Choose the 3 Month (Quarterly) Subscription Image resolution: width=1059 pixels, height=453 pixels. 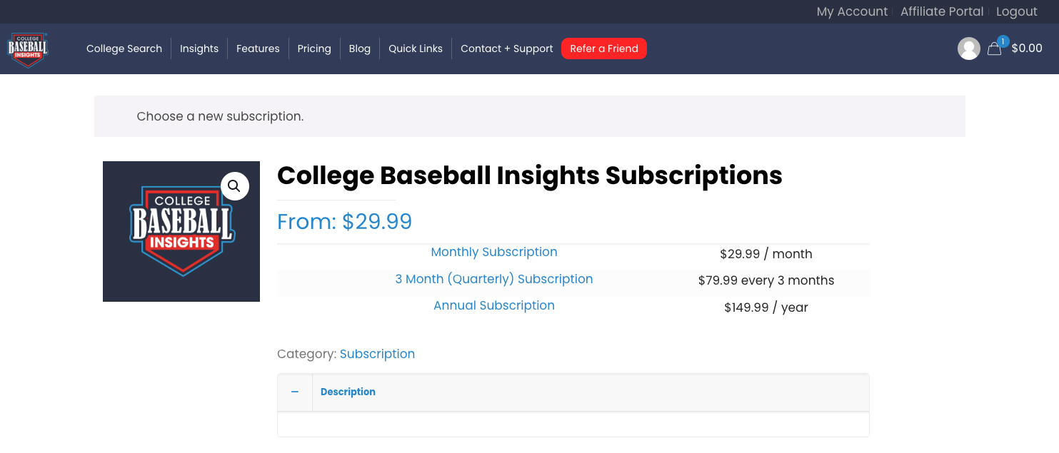point(494,279)
